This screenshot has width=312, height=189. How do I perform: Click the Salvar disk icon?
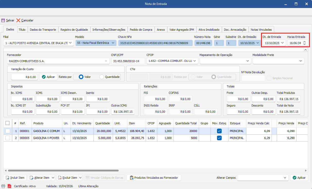coord(3,20)
